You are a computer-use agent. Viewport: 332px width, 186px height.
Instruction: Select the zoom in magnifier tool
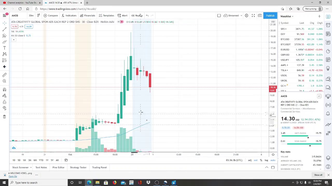[4, 81]
